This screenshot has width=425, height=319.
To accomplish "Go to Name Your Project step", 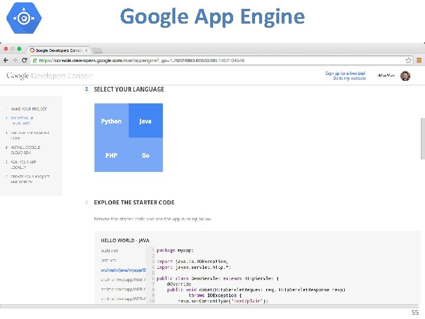I will [28, 109].
